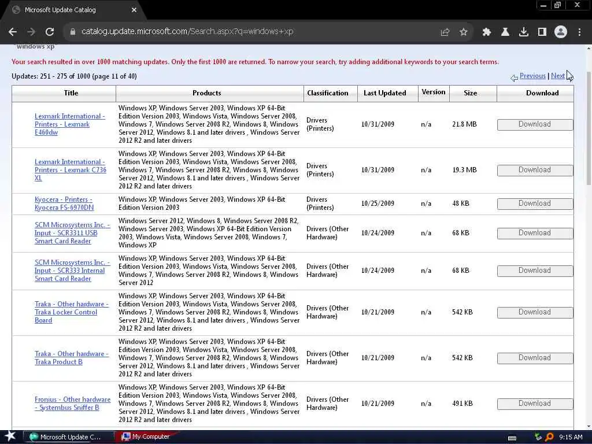Switch to My Computer taskbar window
The height and width of the screenshot is (444, 592).
(146, 437)
